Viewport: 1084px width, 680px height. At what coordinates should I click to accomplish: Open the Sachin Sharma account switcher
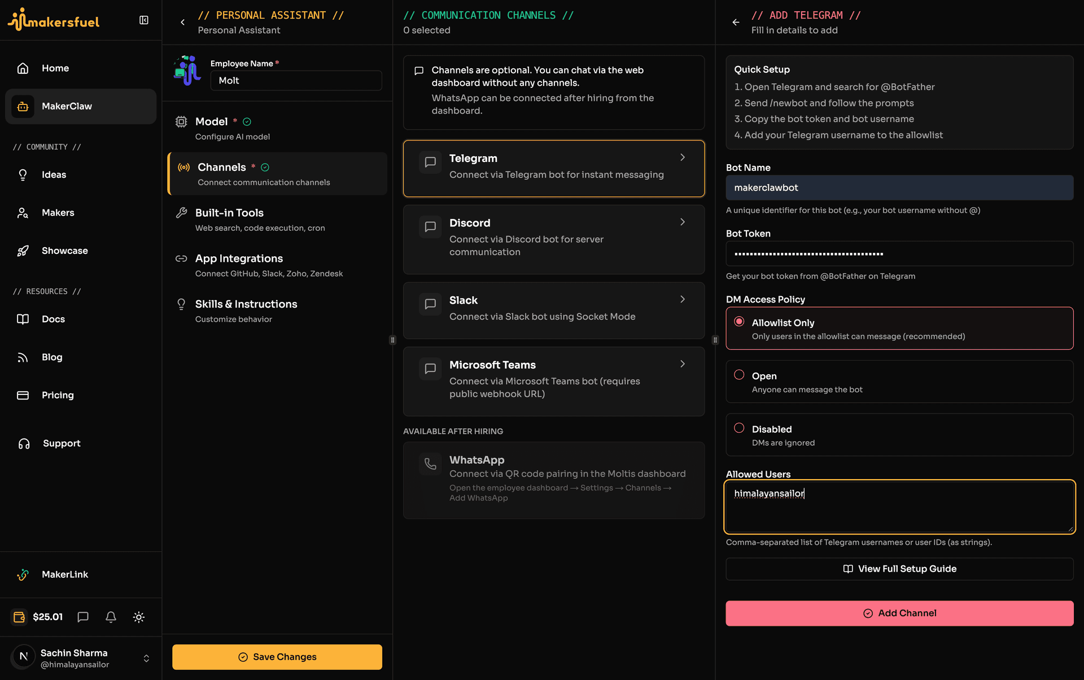click(146, 659)
